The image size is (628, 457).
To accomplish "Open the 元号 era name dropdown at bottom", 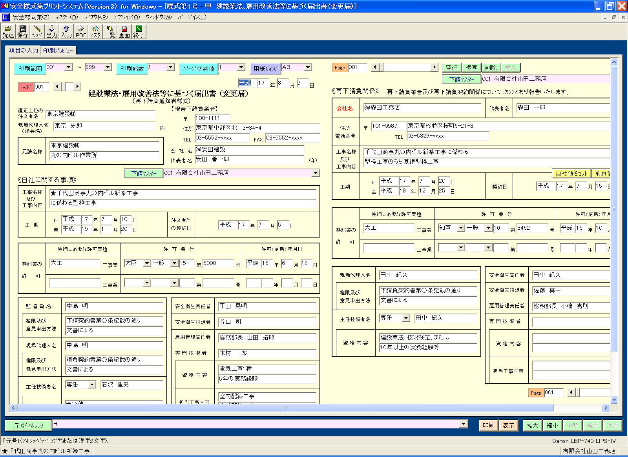I will (x=463, y=424).
